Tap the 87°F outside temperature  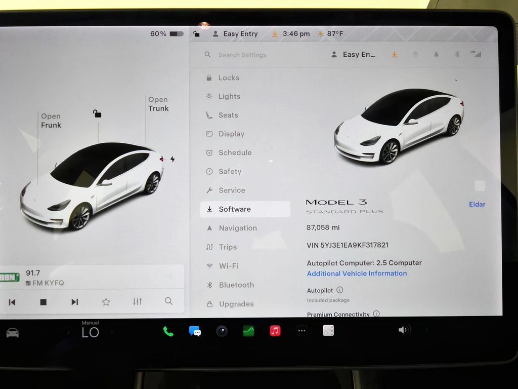pyautogui.click(x=331, y=34)
